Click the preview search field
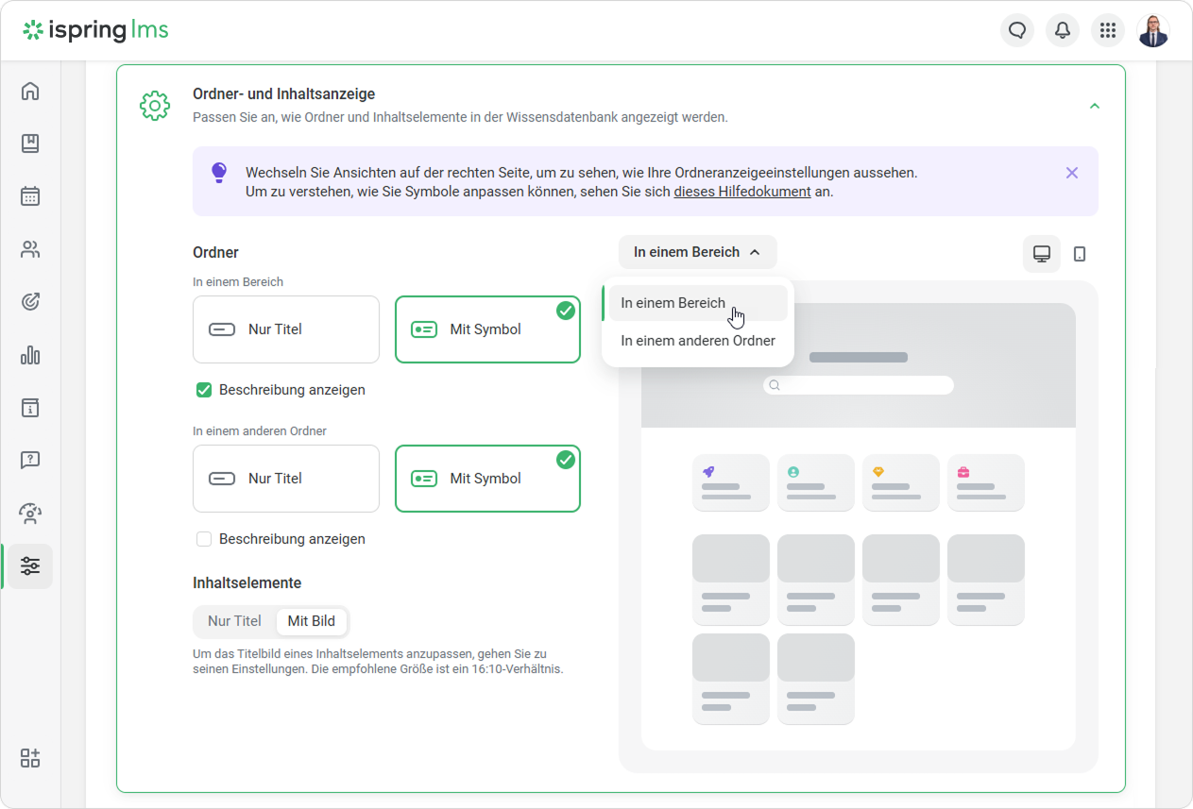The width and height of the screenshot is (1193, 809). [x=859, y=385]
